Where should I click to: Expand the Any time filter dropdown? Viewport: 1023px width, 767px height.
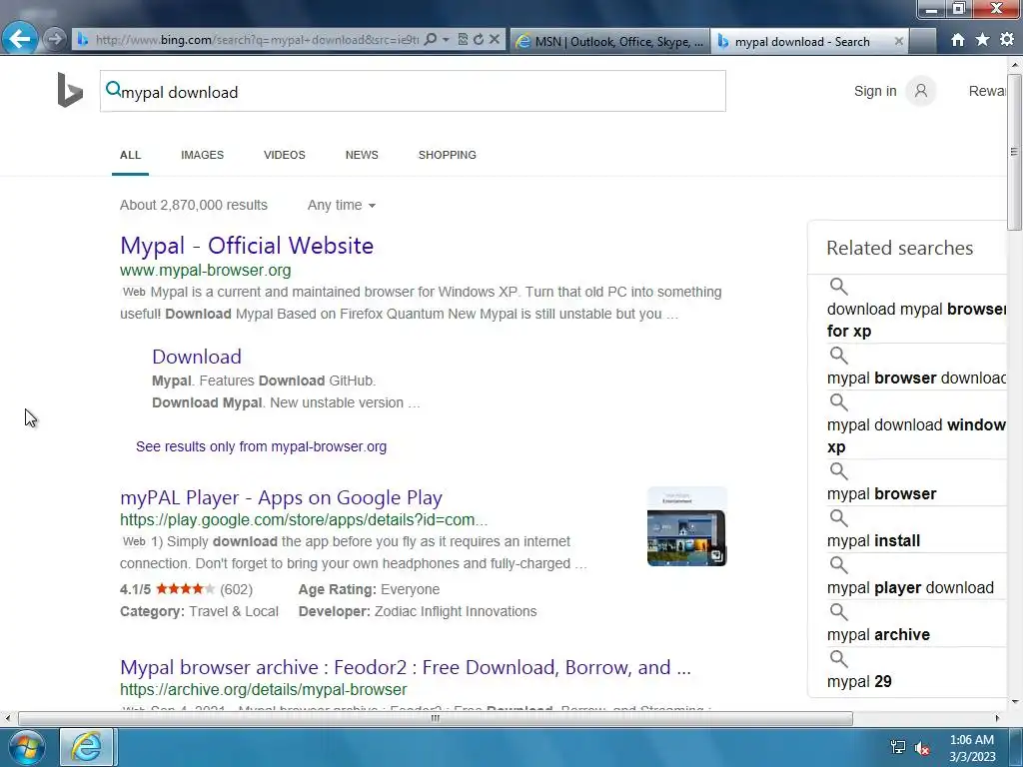[x=342, y=205]
